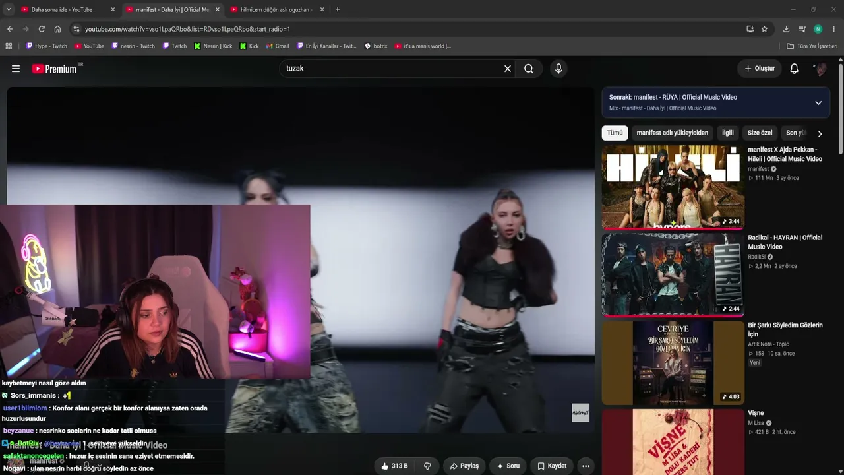The image size is (844, 475).
Task: Bookmark this page with star
Action: point(764,29)
